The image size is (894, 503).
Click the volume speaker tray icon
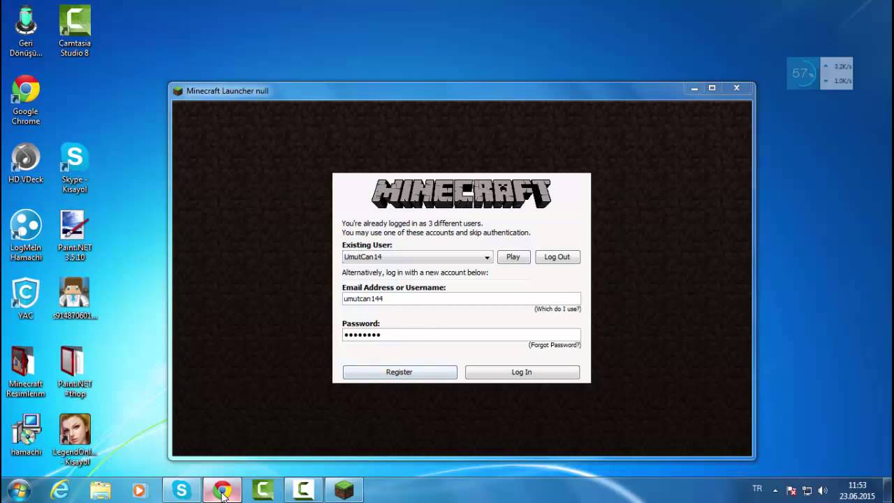823,490
